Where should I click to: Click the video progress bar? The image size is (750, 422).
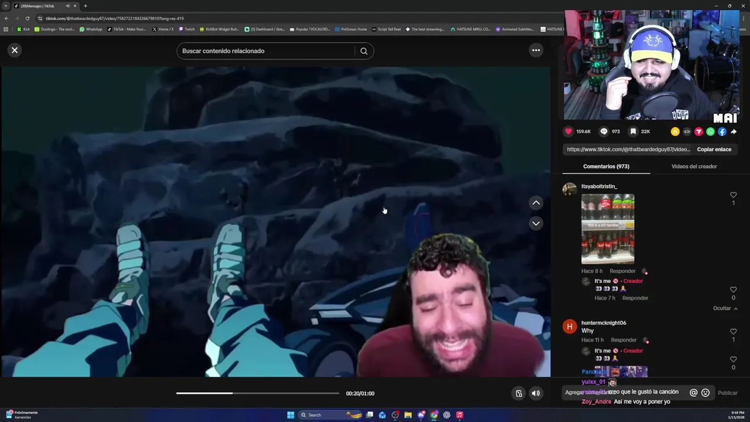258,393
